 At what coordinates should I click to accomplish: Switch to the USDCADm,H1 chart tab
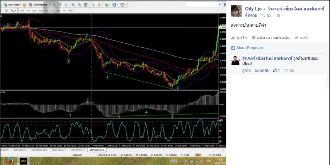point(59,150)
